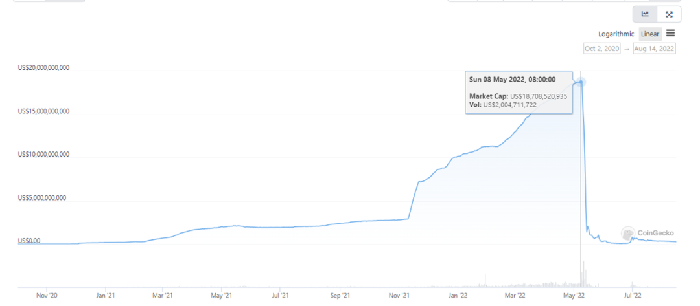Click the US$10,000,000,000 y-axis label
Screen dimensions: 700x306
[43, 155]
